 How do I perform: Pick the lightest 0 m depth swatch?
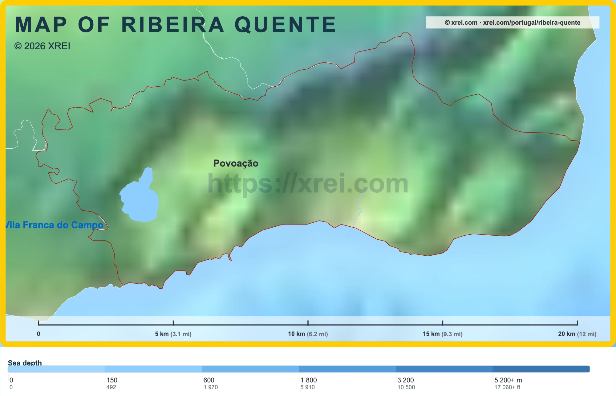pos(56,369)
